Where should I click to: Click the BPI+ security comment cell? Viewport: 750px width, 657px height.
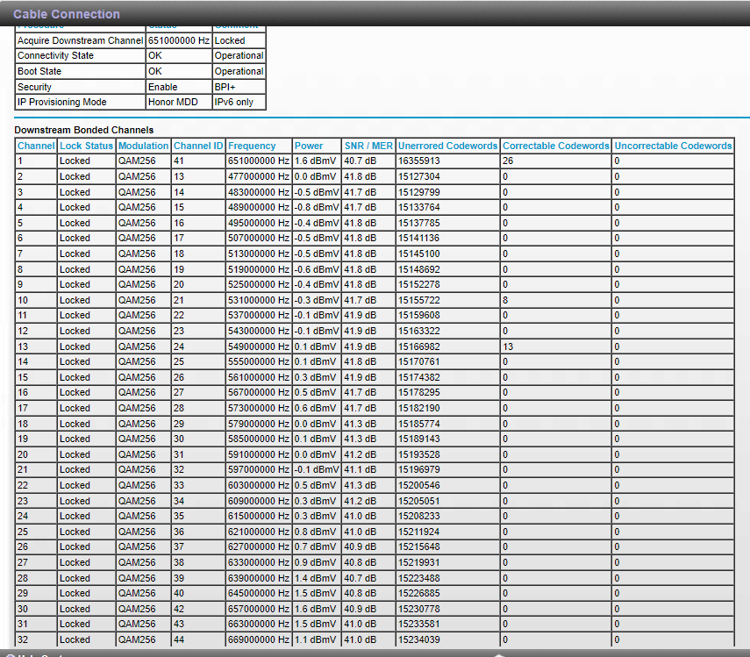pos(227,87)
